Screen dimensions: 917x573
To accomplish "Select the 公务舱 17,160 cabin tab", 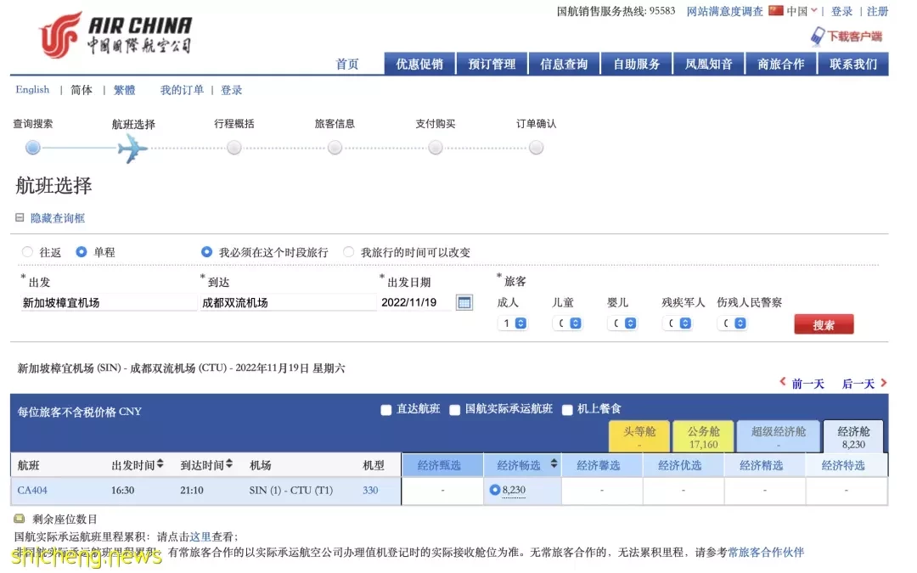I will 703,437.
